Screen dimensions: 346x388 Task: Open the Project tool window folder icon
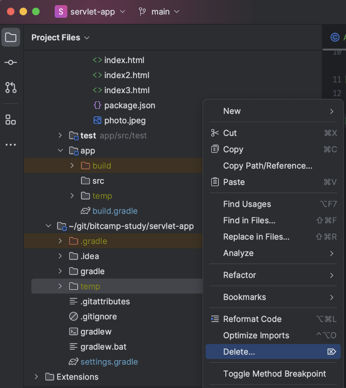pyautogui.click(x=11, y=37)
